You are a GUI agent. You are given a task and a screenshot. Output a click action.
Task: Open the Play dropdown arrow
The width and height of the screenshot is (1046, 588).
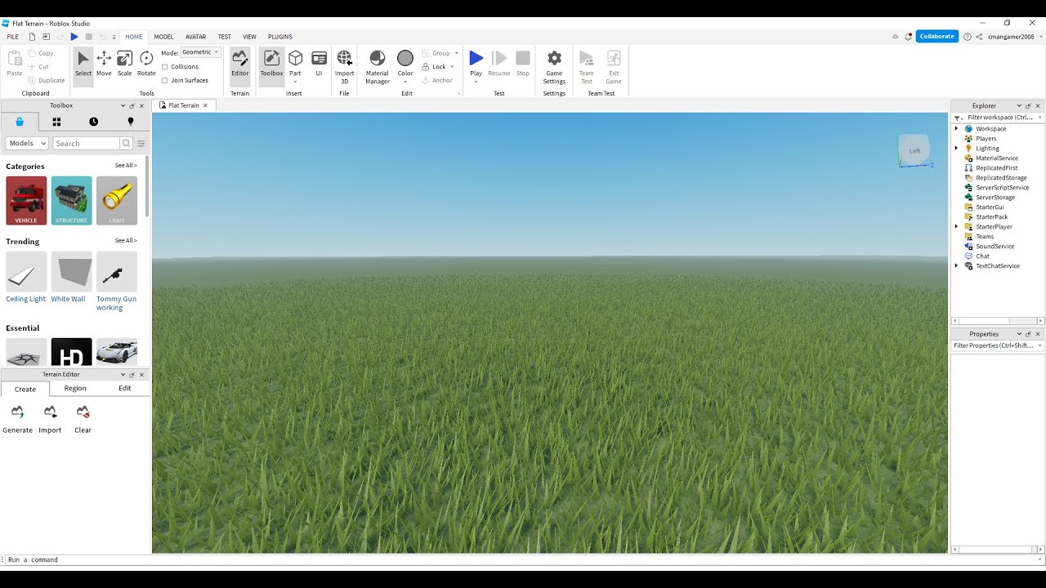coord(476,82)
